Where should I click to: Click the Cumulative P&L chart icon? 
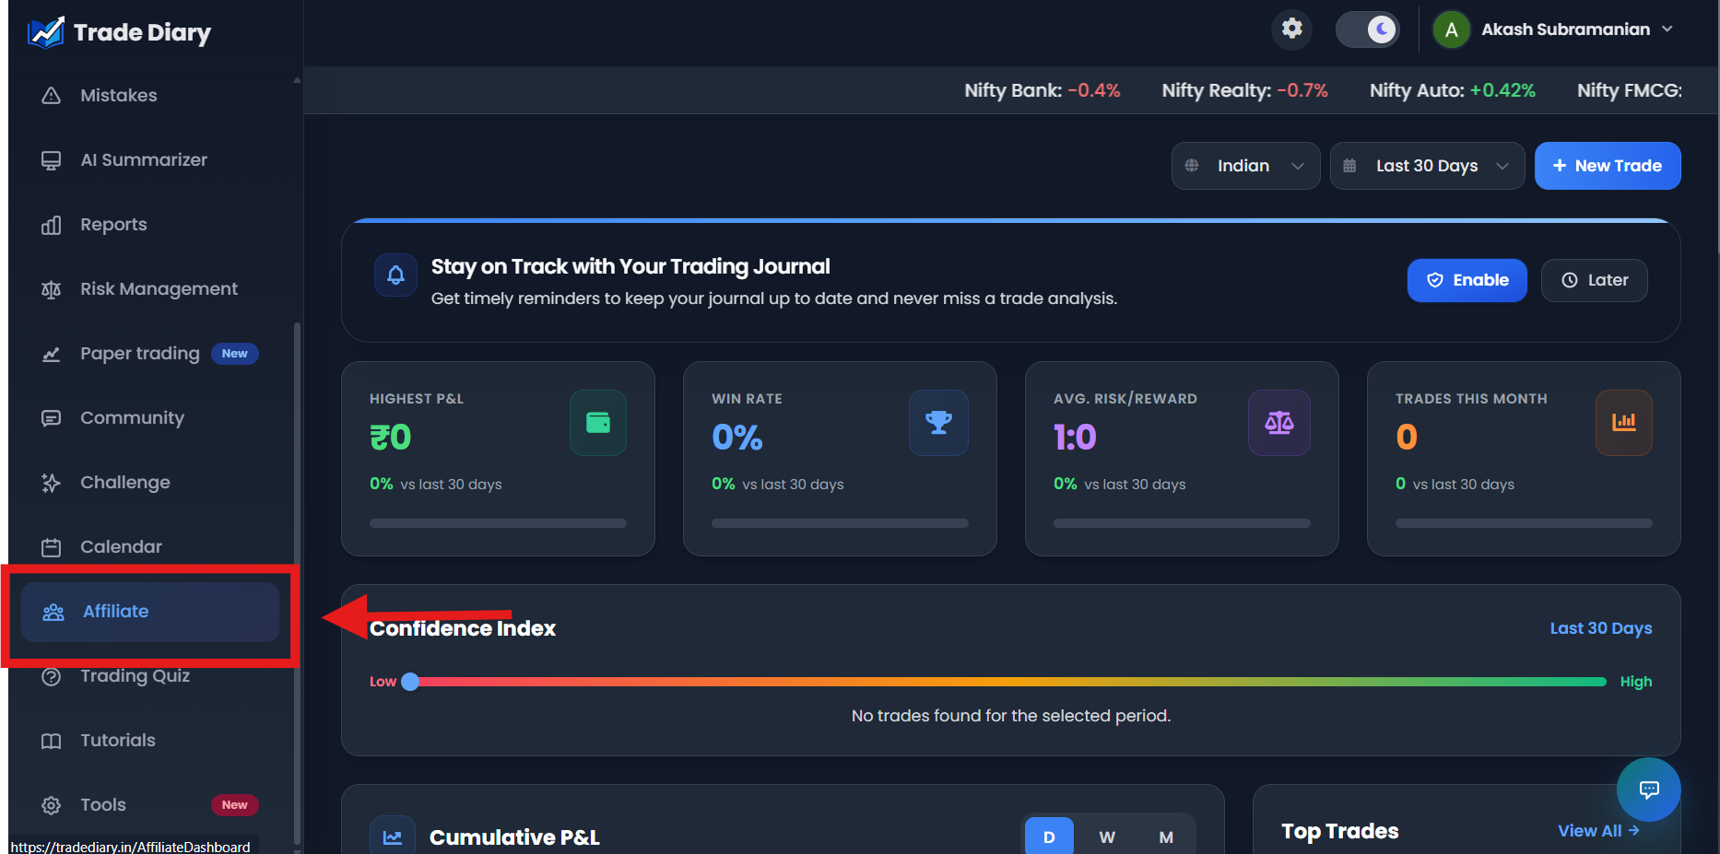(393, 837)
